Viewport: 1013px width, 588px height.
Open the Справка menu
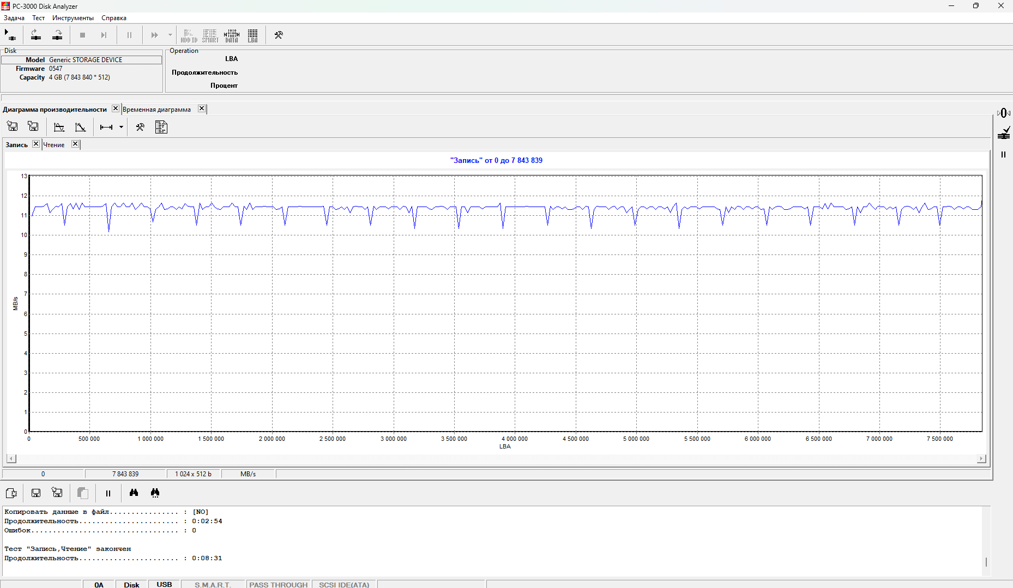[114, 18]
